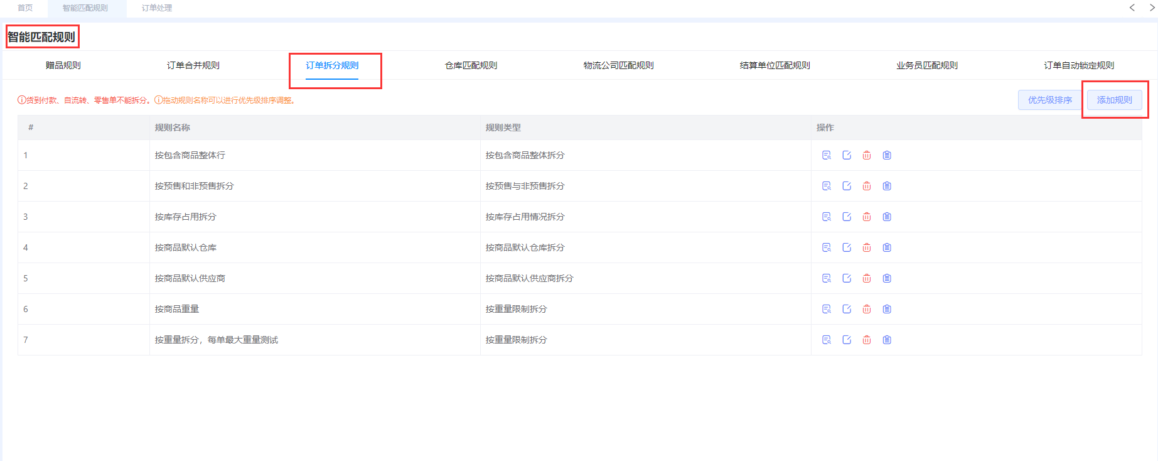Viewport: 1158px width, 461px height.
Task: Open clipboard icon for 按商品重量 row
Action: (x=887, y=309)
